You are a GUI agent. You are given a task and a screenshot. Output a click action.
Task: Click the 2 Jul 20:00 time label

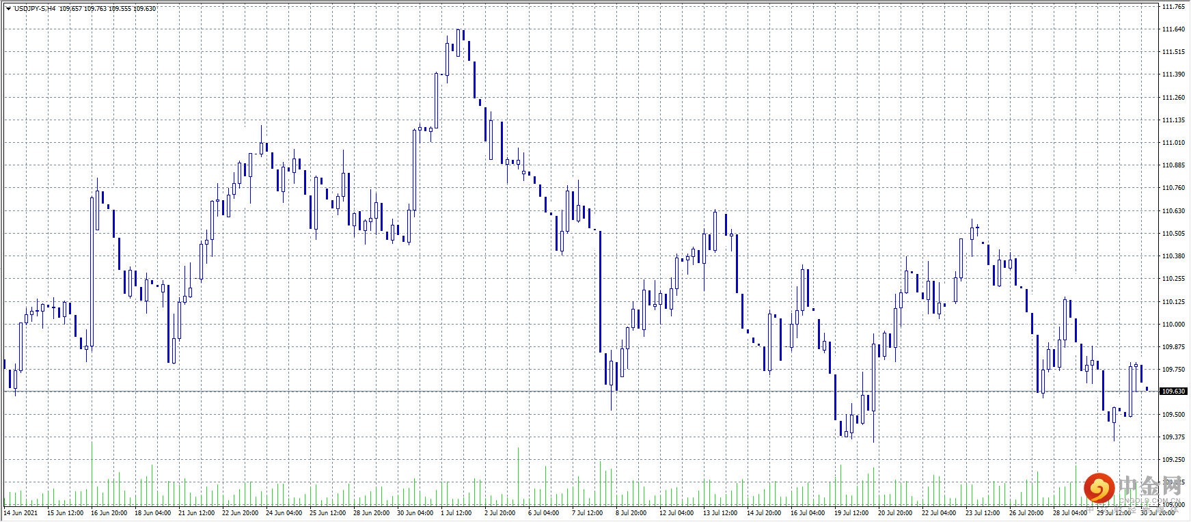pos(499,513)
